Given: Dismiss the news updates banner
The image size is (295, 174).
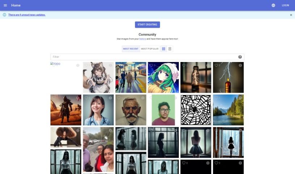Looking at the screenshot, I should 291,15.
